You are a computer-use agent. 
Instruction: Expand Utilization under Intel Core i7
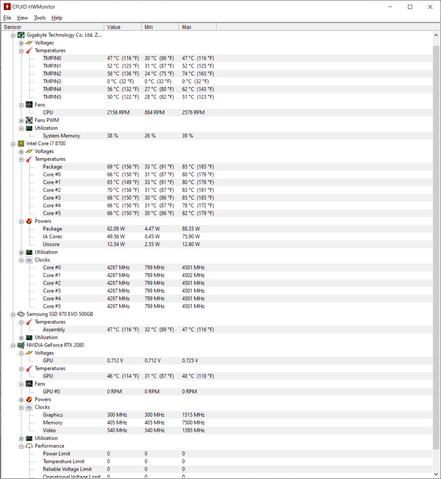21,252
